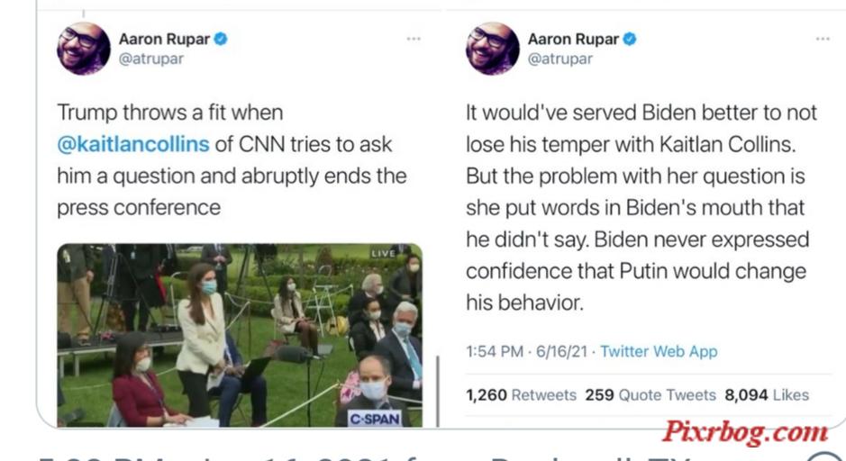Click Aaron Rupar name on right tweet
This screenshot has width=846, height=461.
[573, 39]
